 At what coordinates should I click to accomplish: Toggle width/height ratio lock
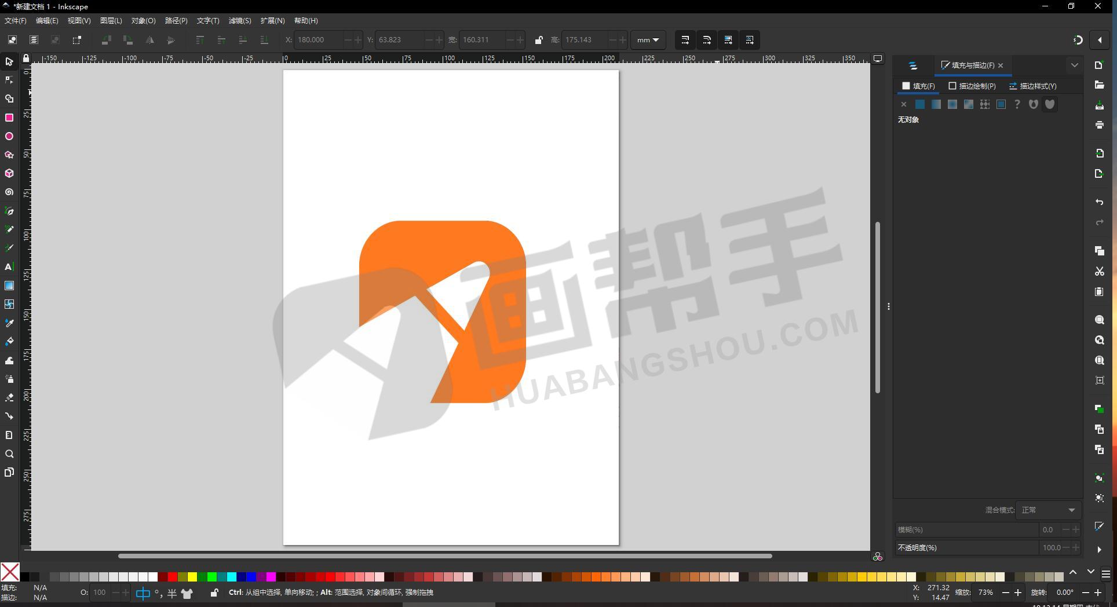[x=539, y=40]
